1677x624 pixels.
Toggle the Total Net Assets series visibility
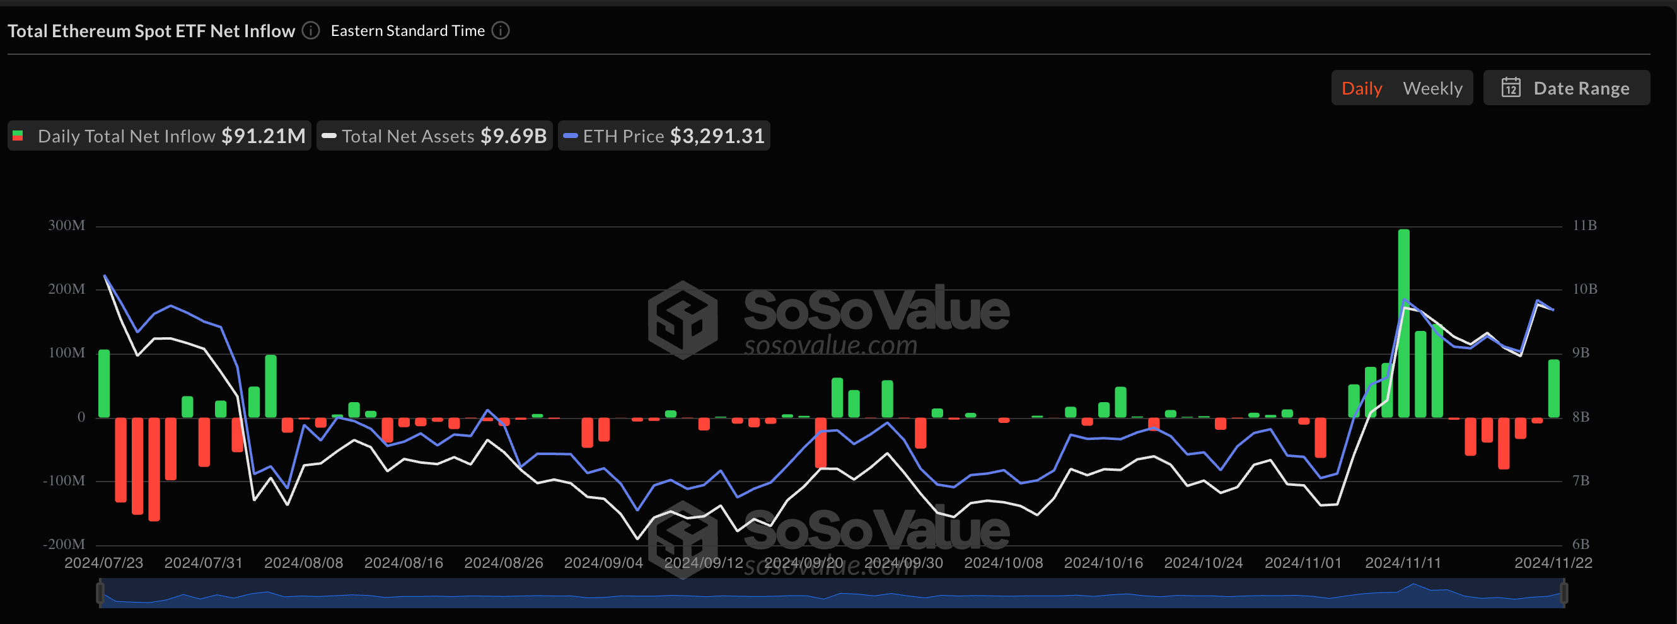pos(434,136)
